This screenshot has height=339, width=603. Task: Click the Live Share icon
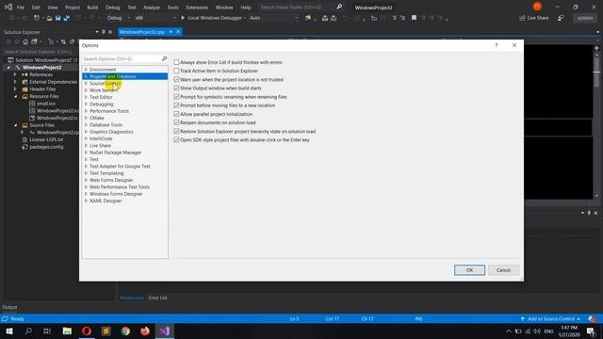[522, 18]
